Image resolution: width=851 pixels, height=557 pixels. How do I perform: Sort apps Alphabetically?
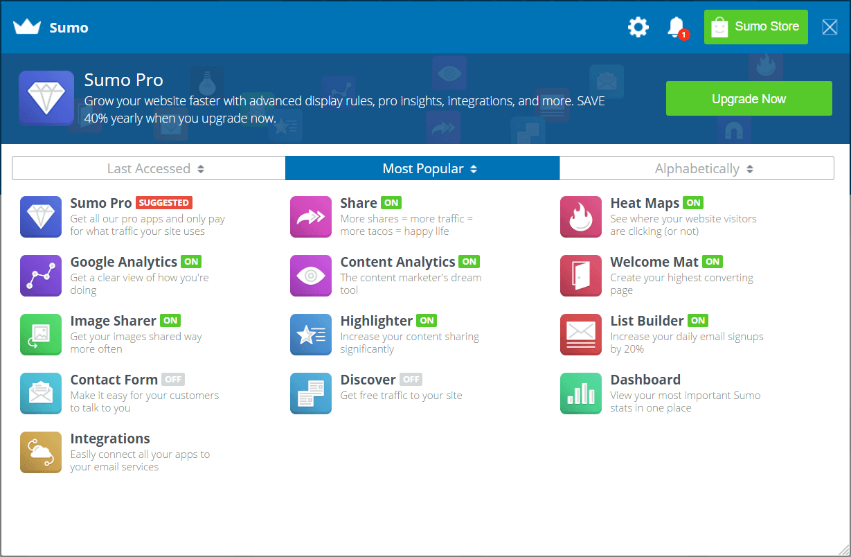[x=697, y=168]
